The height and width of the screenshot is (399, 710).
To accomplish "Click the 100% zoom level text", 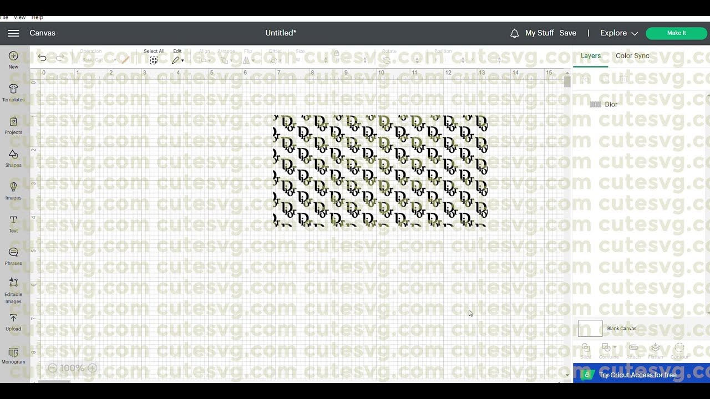I will pyautogui.click(x=72, y=368).
